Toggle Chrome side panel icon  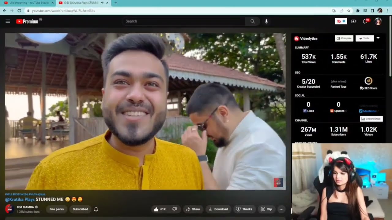tap(372, 11)
